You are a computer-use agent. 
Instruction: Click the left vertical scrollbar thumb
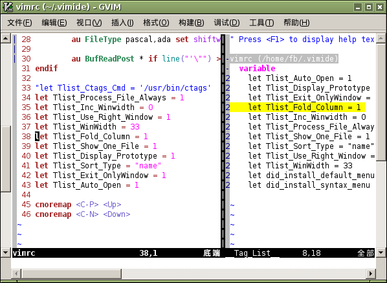[5, 159]
